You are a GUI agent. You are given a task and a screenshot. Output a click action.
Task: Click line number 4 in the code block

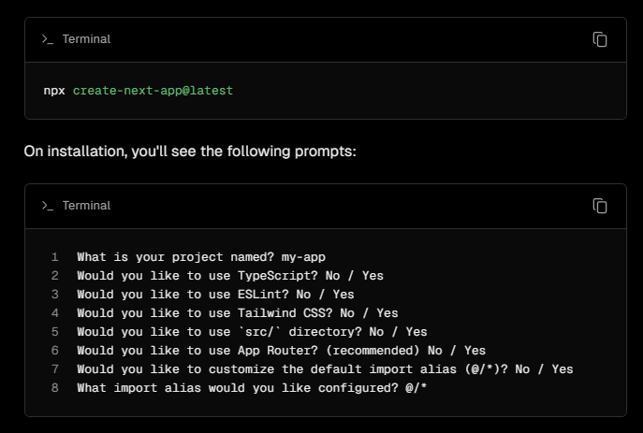coord(55,313)
